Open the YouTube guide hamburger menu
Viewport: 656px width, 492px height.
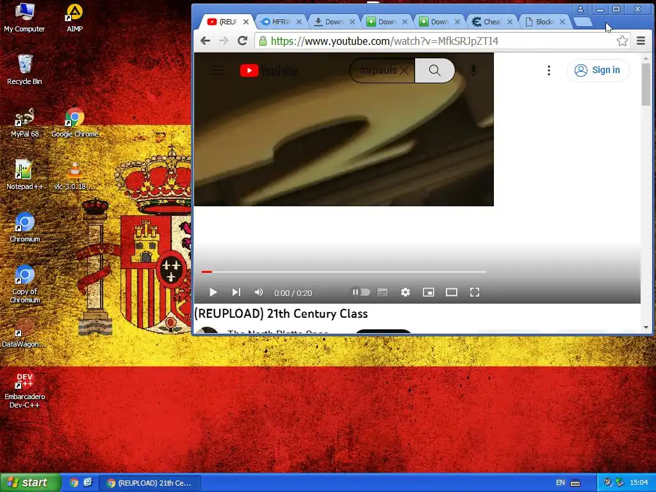pos(217,70)
